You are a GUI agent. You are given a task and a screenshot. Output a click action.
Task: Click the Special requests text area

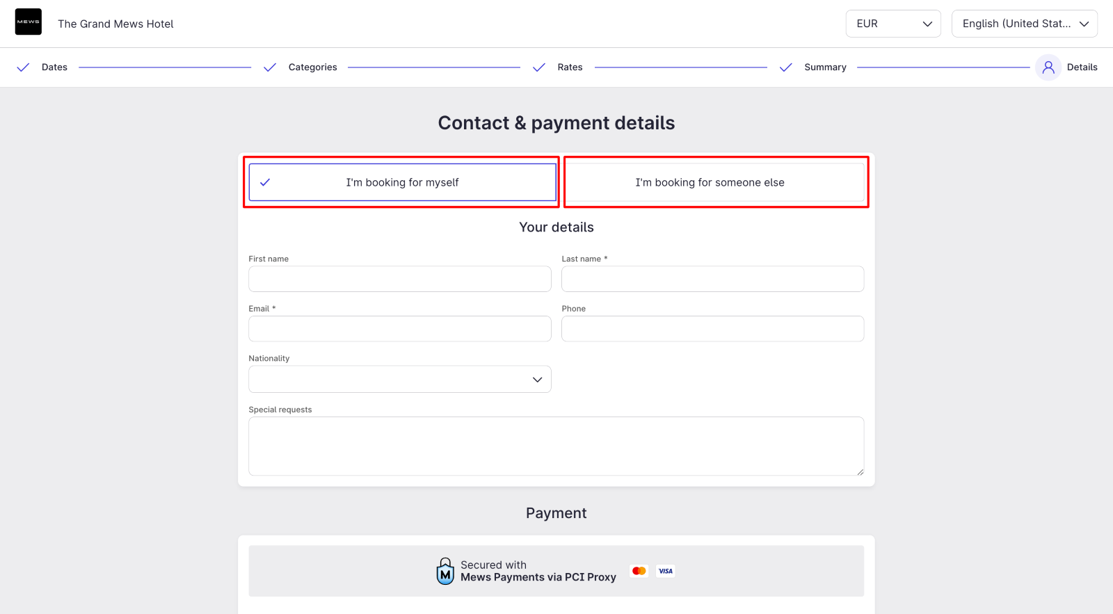pos(556,446)
